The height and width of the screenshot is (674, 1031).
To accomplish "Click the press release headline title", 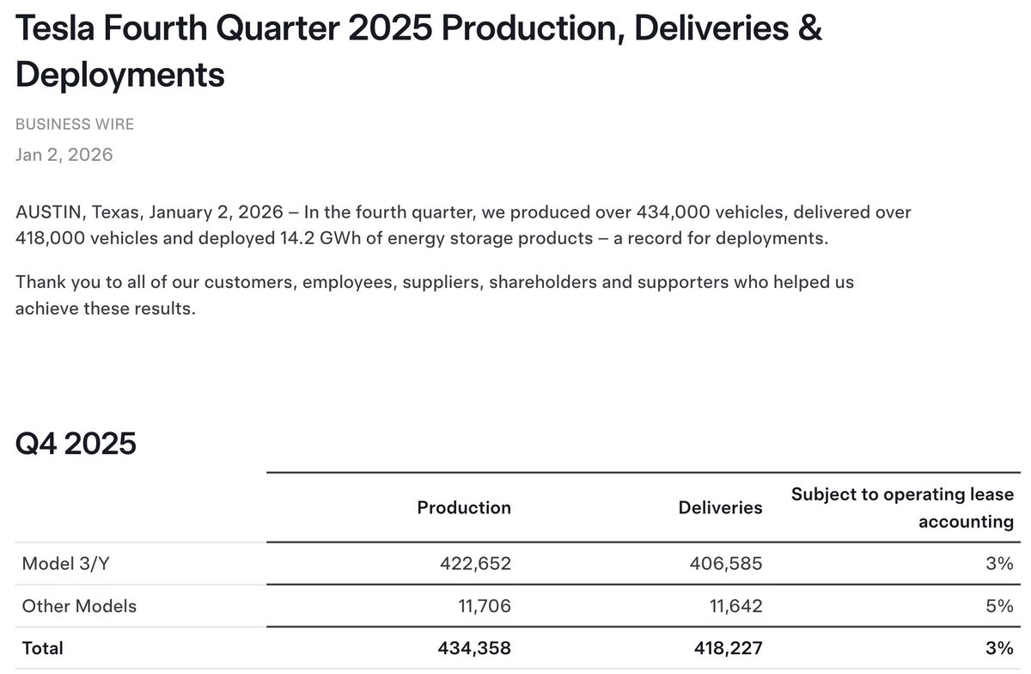I will tap(418, 52).
